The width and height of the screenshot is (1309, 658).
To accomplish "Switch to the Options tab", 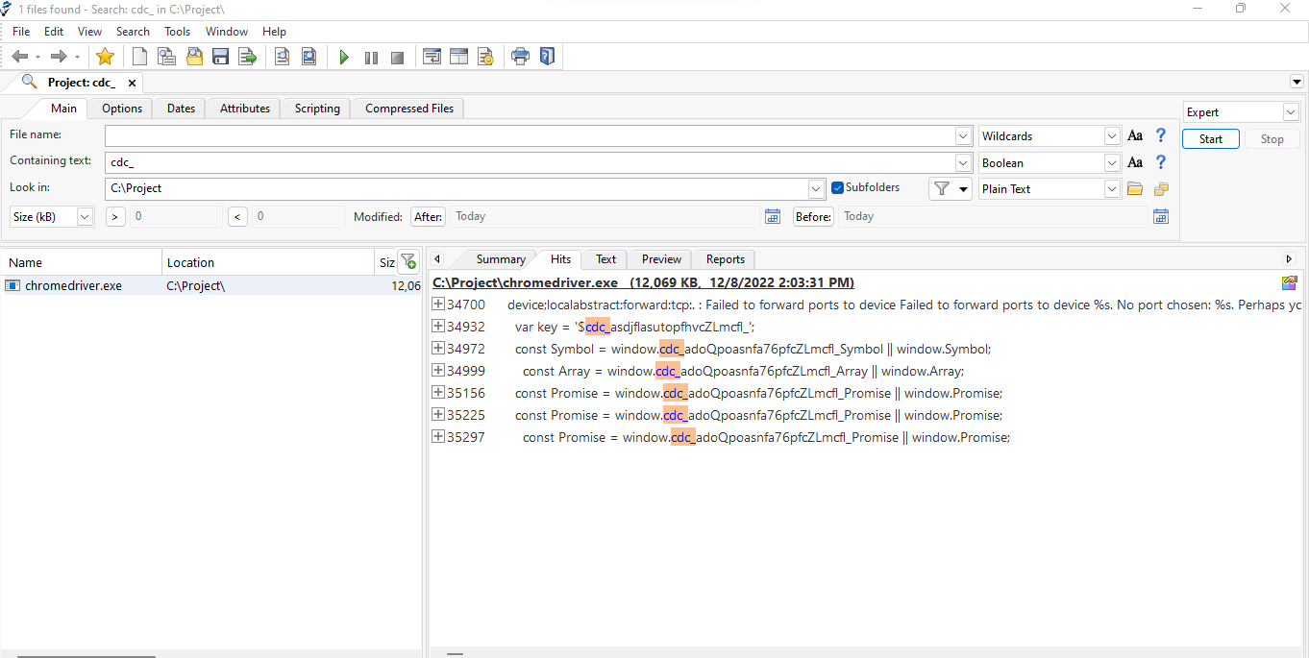I will pyautogui.click(x=122, y=109).
